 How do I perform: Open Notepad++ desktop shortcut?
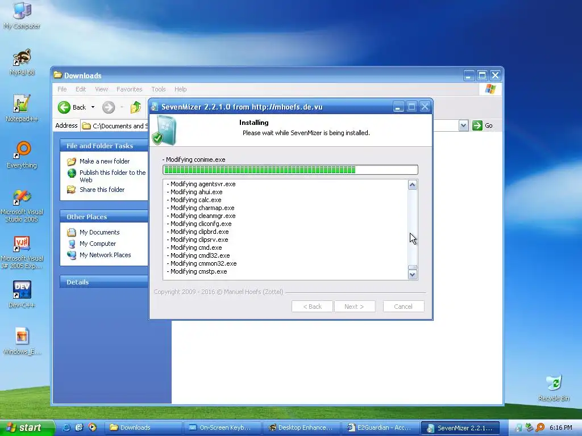22,108
